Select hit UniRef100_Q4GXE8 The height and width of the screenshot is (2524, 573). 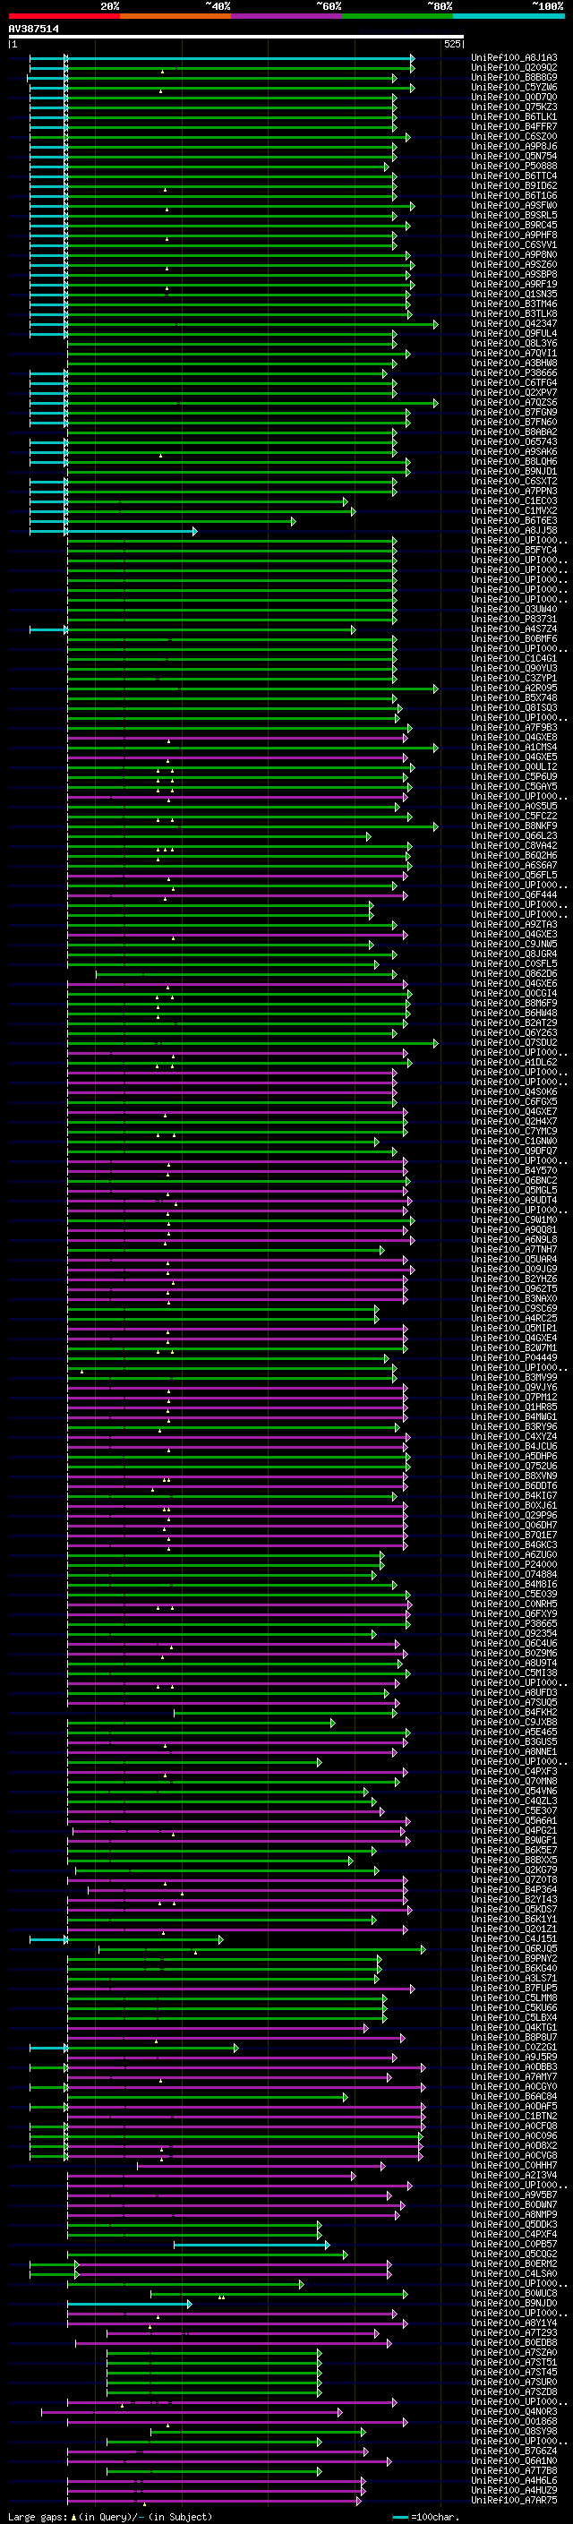click(514, 737)
